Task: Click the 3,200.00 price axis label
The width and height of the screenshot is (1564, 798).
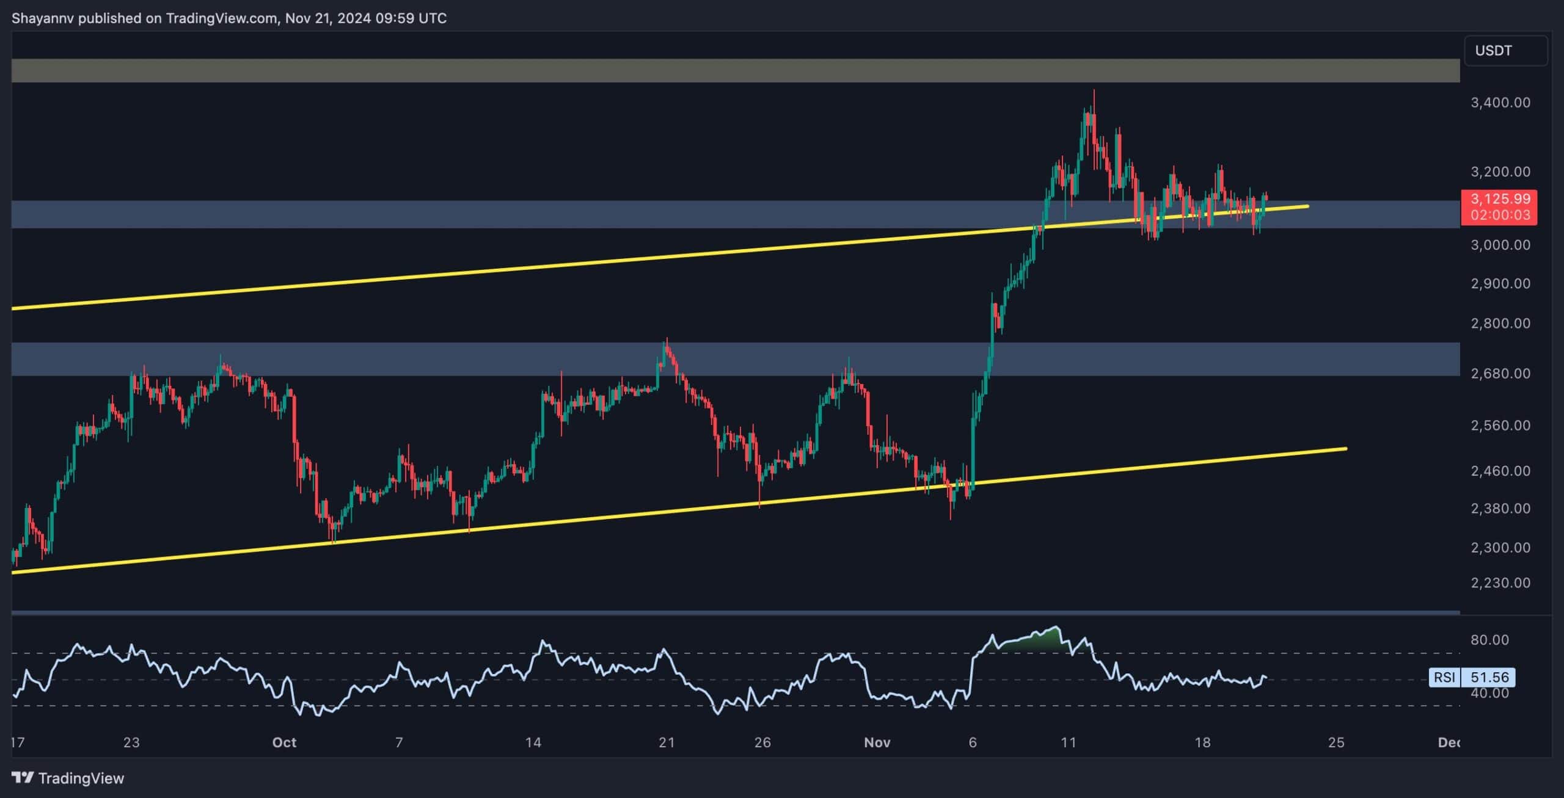Action: tap(1500, 172)
